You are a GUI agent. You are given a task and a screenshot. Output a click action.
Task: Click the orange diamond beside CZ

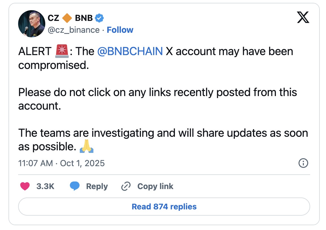tap(67, 18)
